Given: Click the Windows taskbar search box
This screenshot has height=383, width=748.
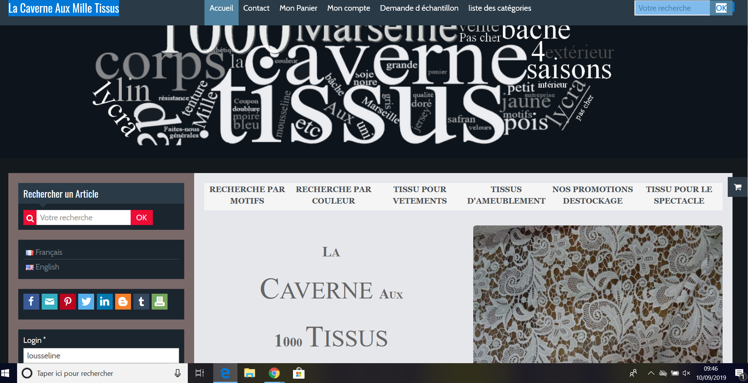Looking at the screenshot, I should (x=102, y=373).
